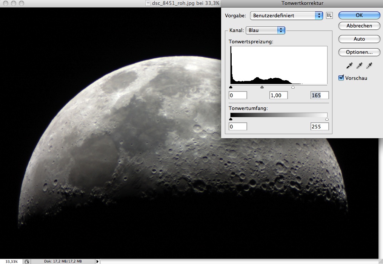Open the Vorgabe preset dropdown
The width and height of the screenshot is (383, 264).
click(x=286, y=15)
